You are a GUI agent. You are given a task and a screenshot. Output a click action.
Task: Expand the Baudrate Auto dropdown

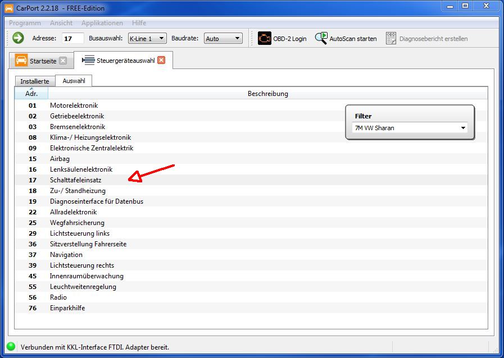click(223, 39)
